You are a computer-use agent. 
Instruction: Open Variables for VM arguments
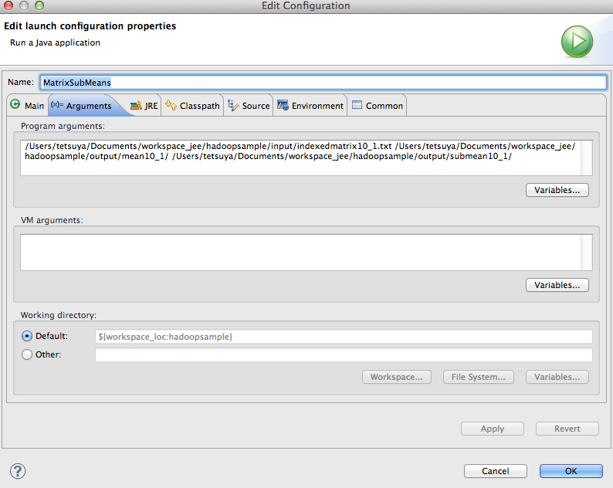(557, 285)
